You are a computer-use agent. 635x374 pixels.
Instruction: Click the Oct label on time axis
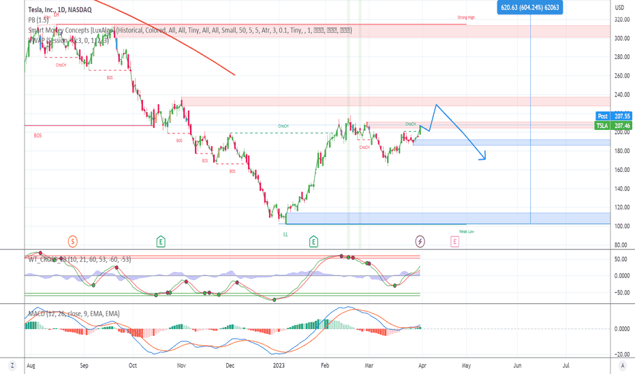[x=132, y=366]
